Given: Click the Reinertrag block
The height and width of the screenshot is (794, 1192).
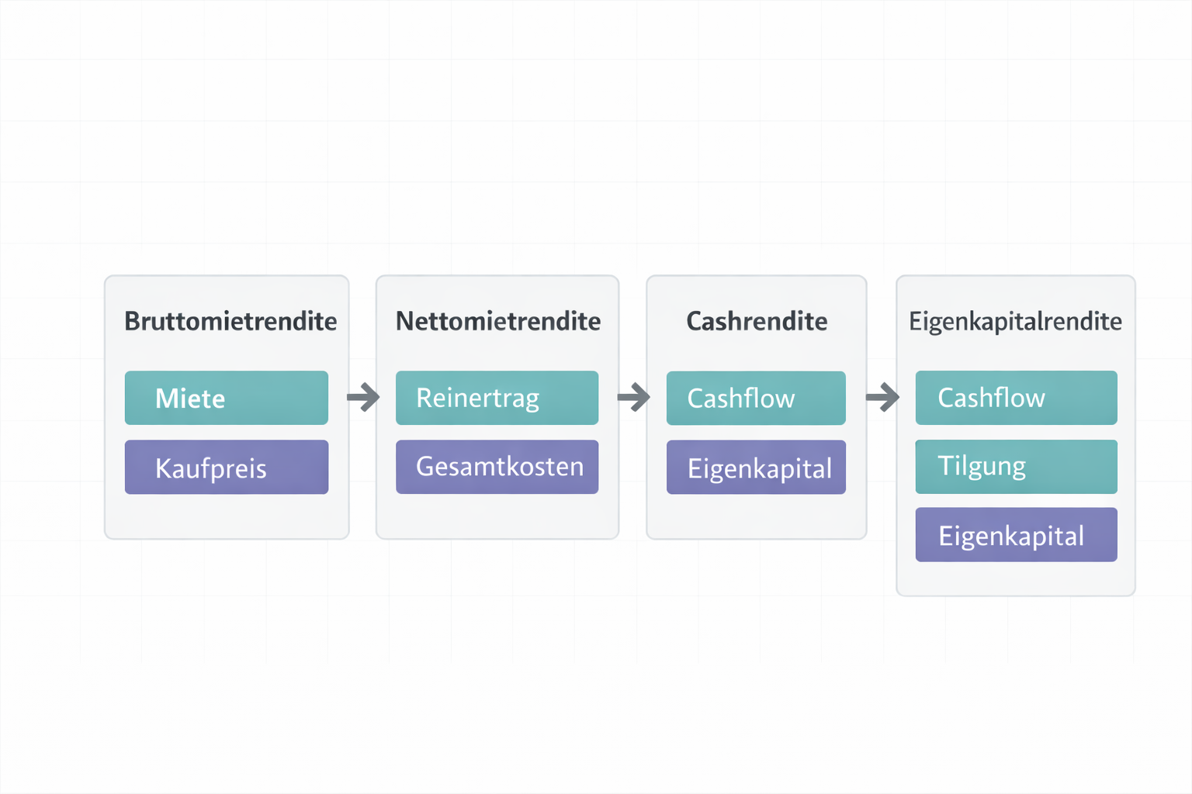Looking at the screenshot, I should click(x=497, y=398).
